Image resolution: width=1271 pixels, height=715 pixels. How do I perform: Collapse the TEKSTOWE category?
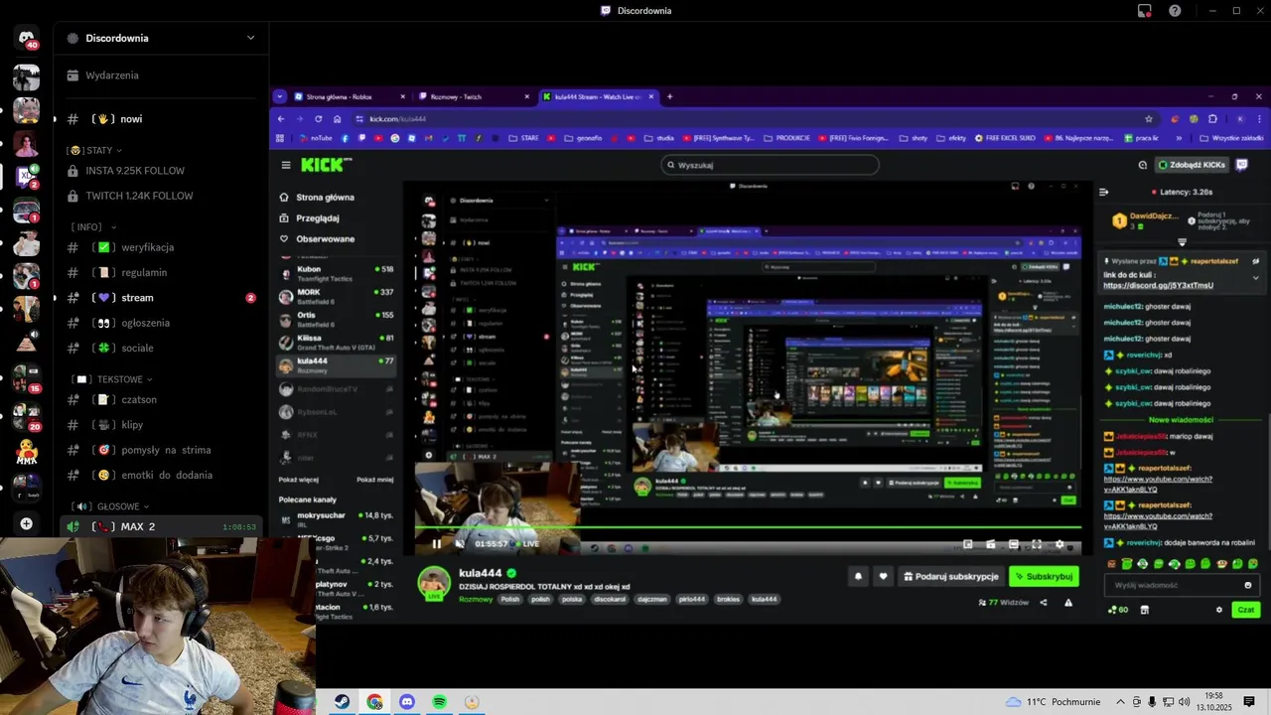click(x=113, y=379)
